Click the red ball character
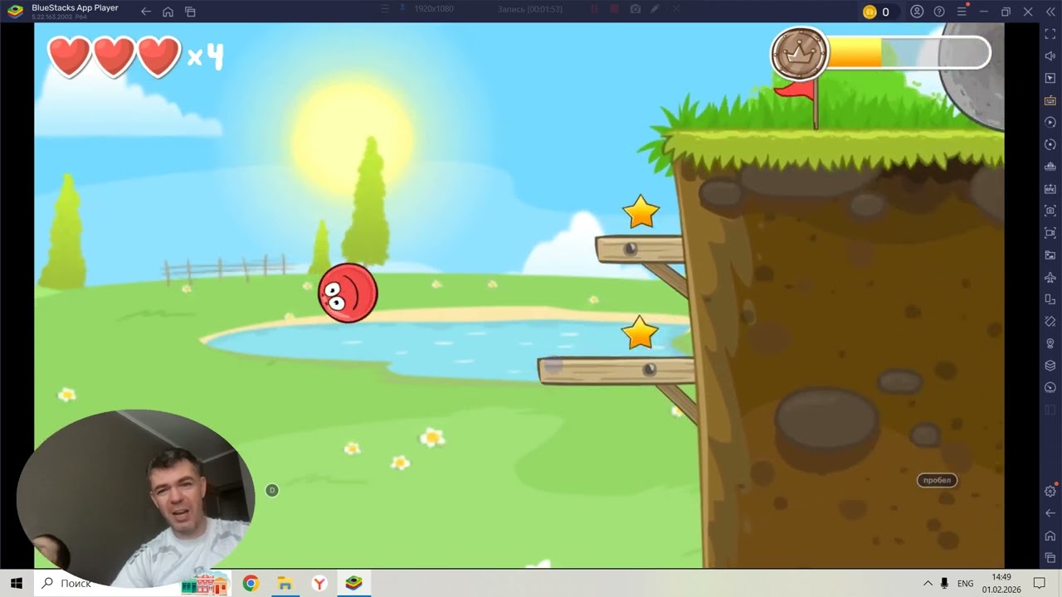The height and width of the screenshot is (597, 1062). [348, 293]
